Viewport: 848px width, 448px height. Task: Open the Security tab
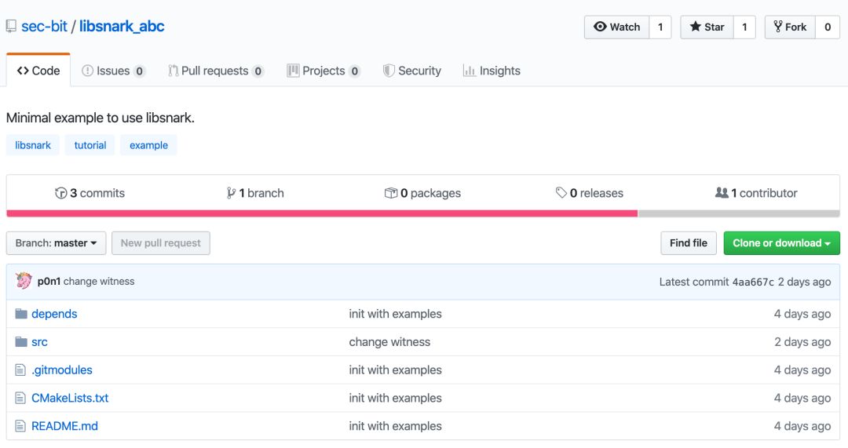[412, 71]
